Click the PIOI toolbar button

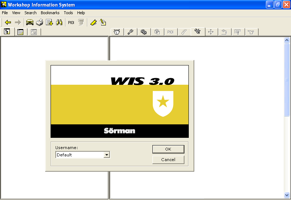[71, 23]
